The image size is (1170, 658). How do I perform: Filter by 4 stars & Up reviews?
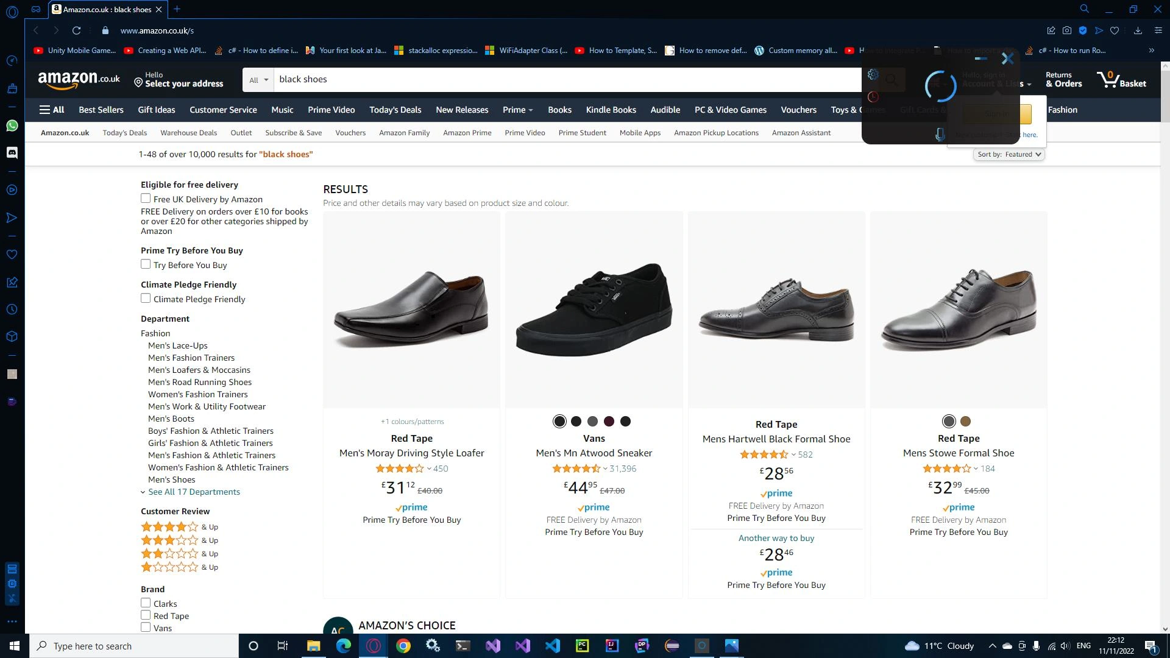coord(179,527)
